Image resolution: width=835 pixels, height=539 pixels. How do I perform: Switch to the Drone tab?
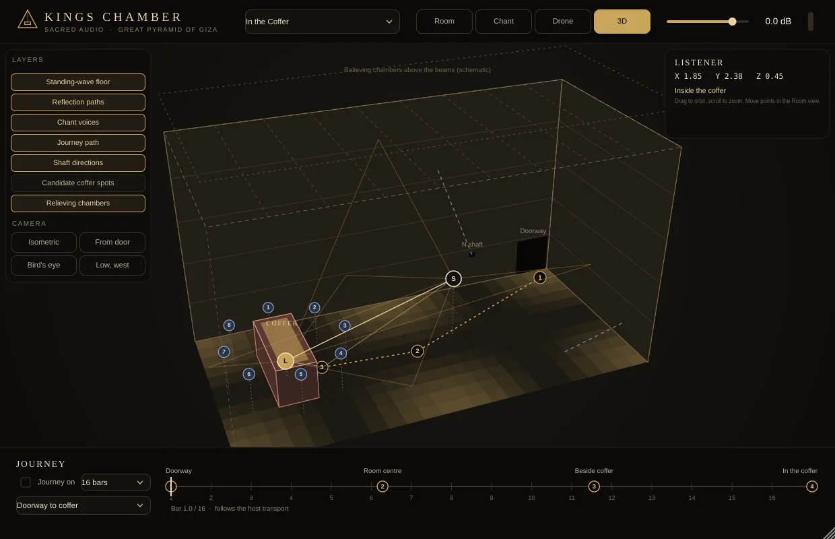[x=563, y=22]
